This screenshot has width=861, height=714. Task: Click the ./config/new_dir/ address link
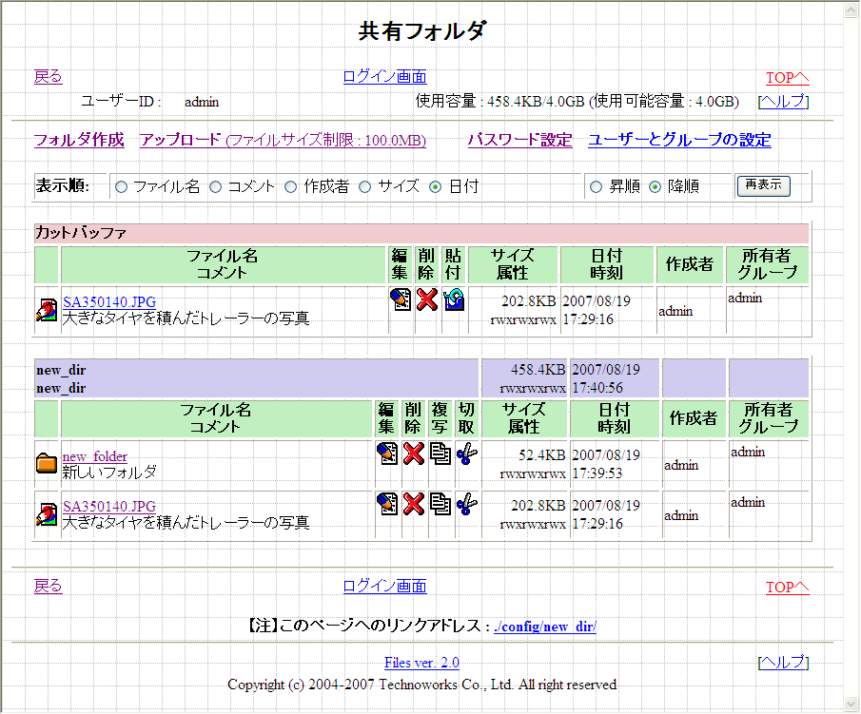click(545, 627)
